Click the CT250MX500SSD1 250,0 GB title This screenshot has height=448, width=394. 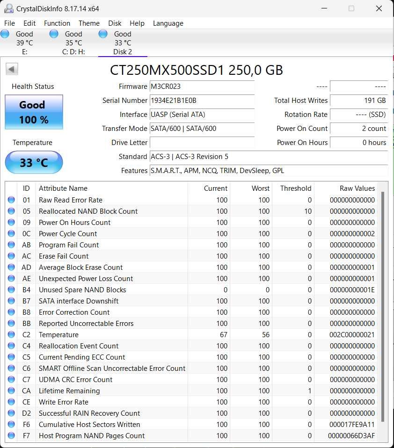(197, 70)
